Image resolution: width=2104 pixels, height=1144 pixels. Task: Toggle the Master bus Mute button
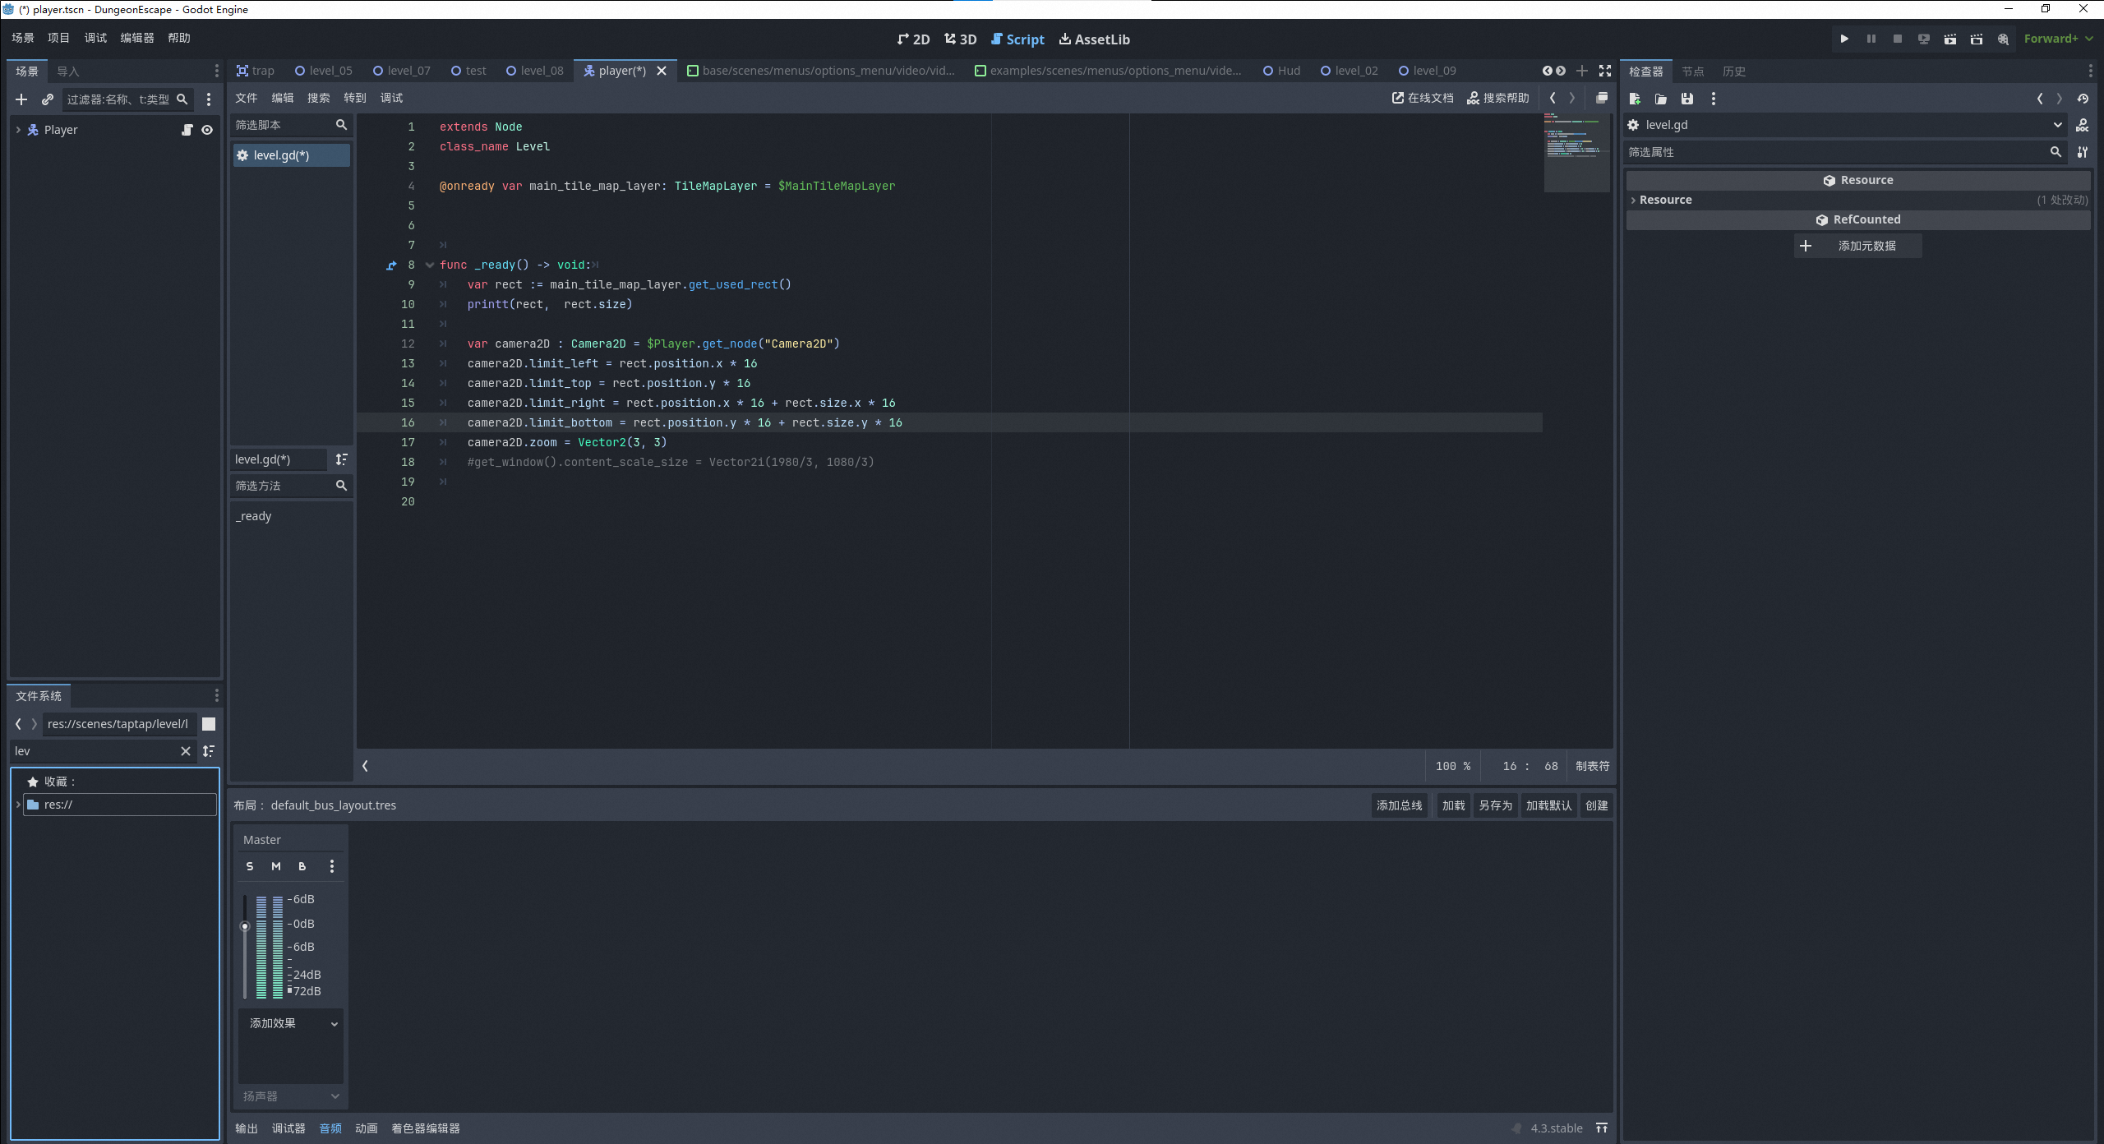point(276,866)
